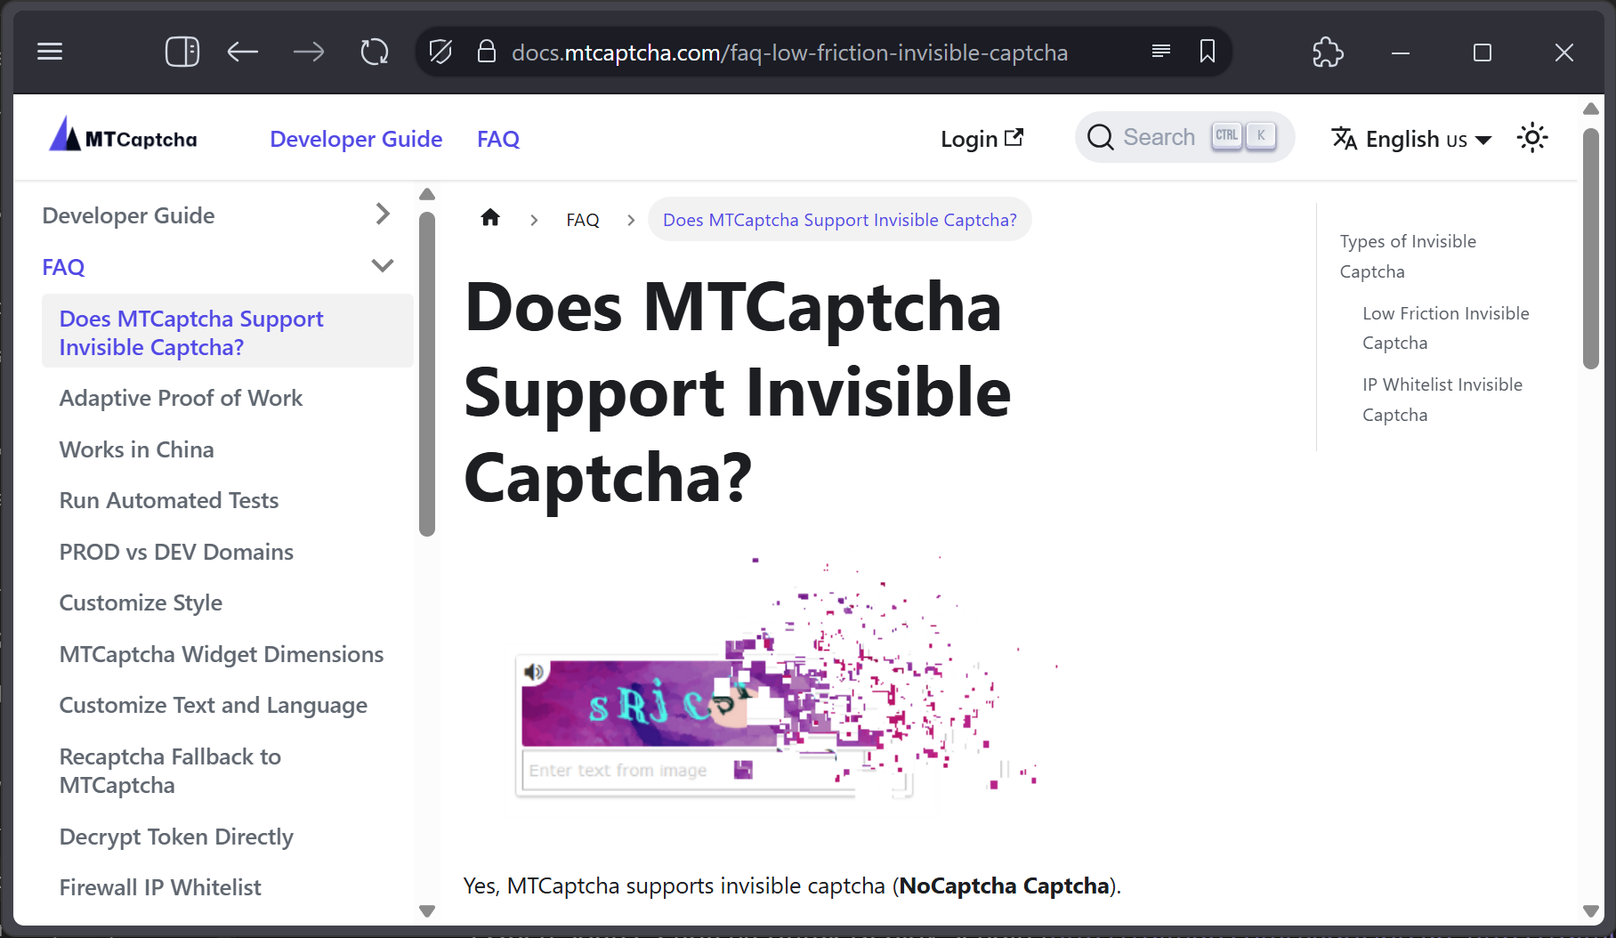Viewport: 1616px width, 938px height.
Task: Click the external link icon beside Login
Action: pos(1014,137)
